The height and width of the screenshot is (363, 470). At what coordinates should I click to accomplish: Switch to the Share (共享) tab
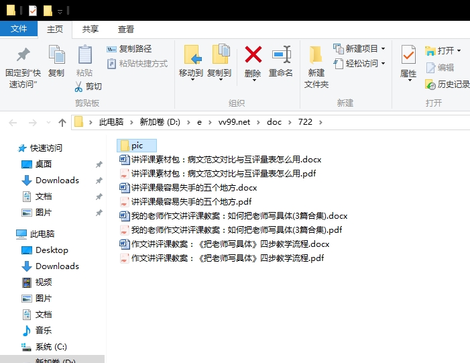[91, 29]
